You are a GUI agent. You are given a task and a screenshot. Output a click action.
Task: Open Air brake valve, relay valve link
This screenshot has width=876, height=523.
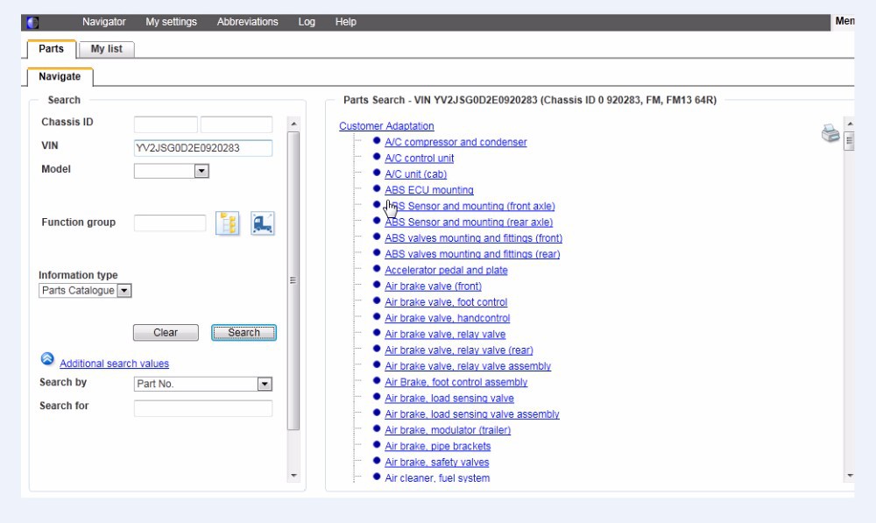pos(445,334)
